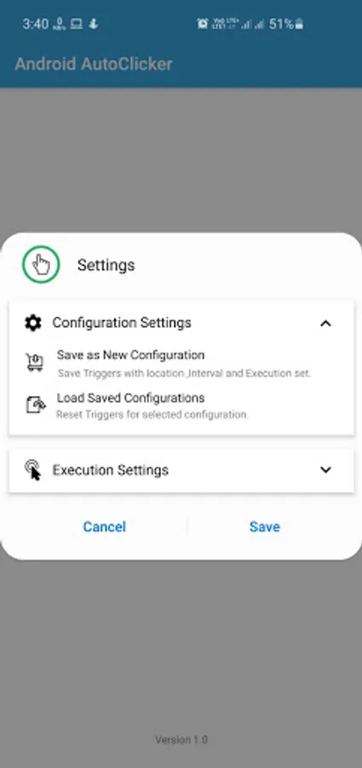Viewport: 362px width, 768px height.
Task: Select Save as New Configuration option
Action: click(181, 364)
